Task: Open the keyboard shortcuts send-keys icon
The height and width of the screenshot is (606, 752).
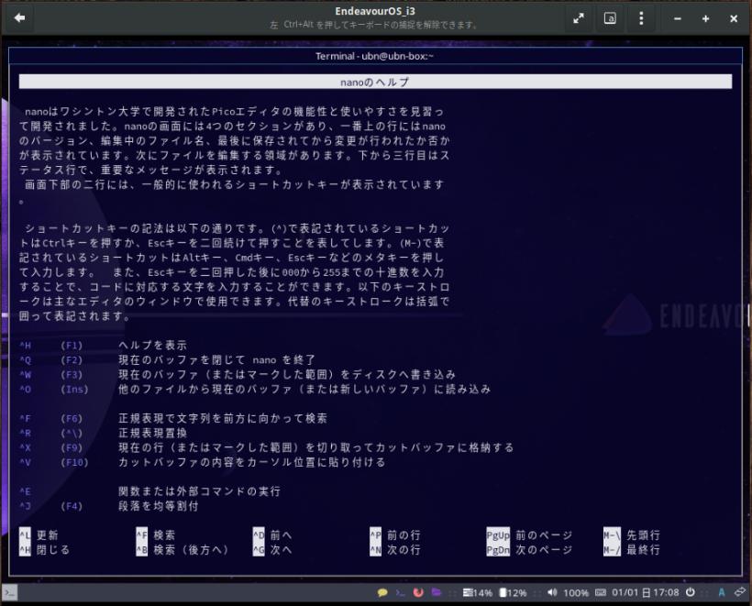Action: tap(610, 18)
